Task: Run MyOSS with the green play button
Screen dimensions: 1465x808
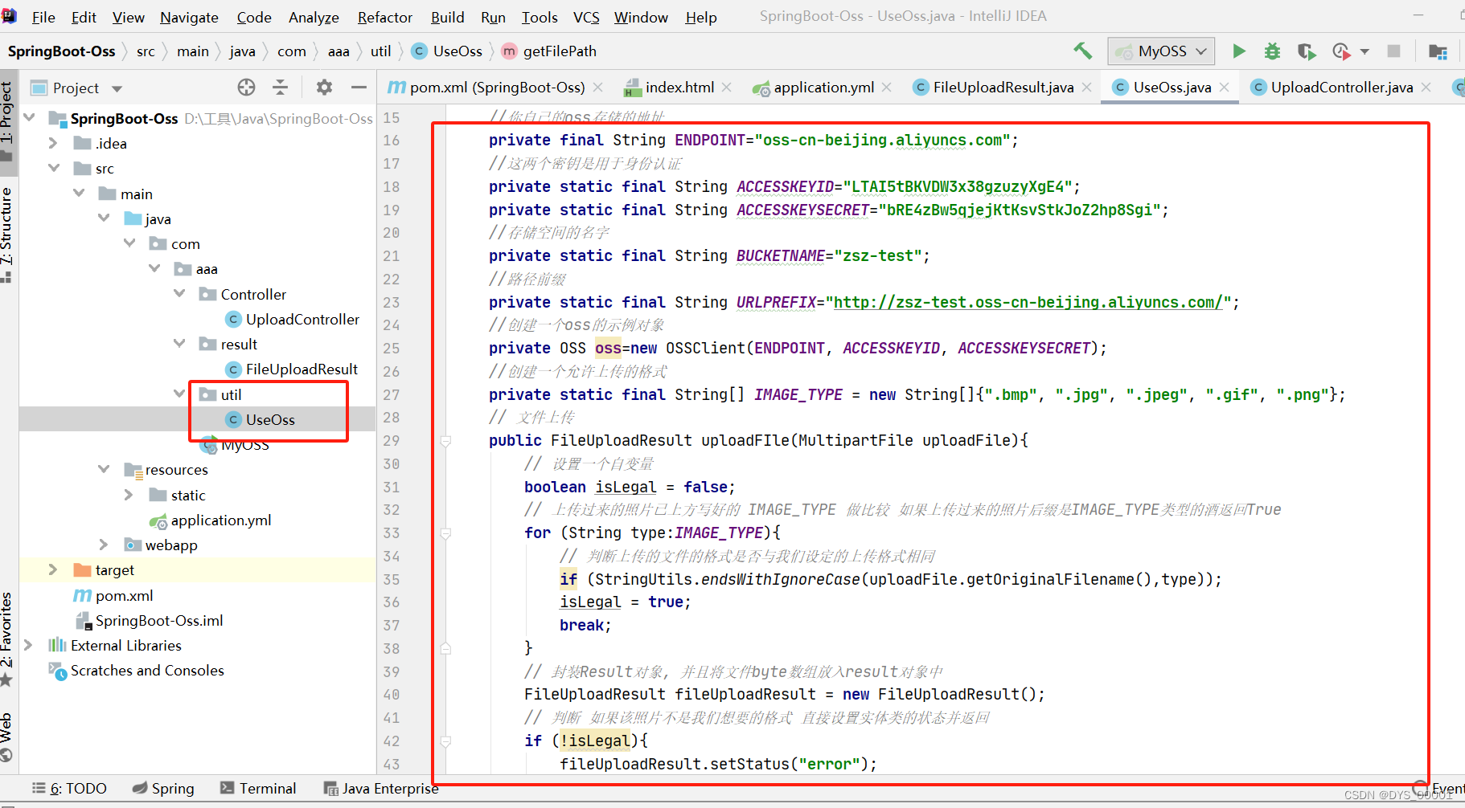Action: 1239,51
